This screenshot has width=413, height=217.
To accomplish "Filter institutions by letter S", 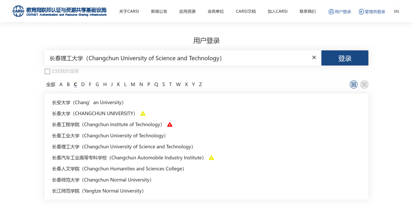I will [164, 85].
